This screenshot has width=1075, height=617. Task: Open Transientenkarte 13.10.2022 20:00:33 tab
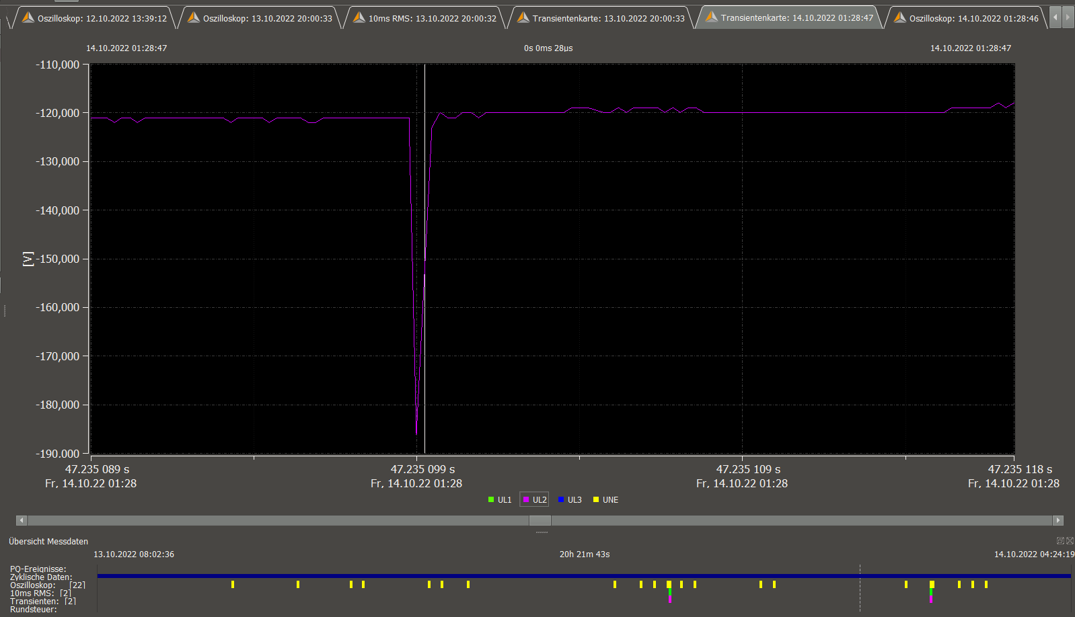(601, 18)
